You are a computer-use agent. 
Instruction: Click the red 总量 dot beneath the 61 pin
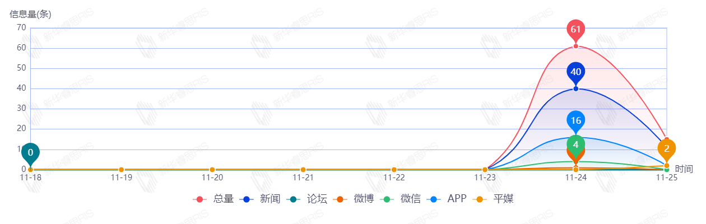click(575, 46)
